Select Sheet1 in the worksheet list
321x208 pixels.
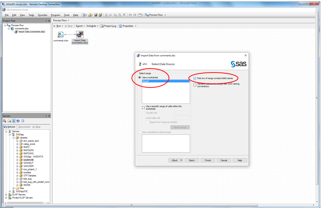[x=166, y=81]
